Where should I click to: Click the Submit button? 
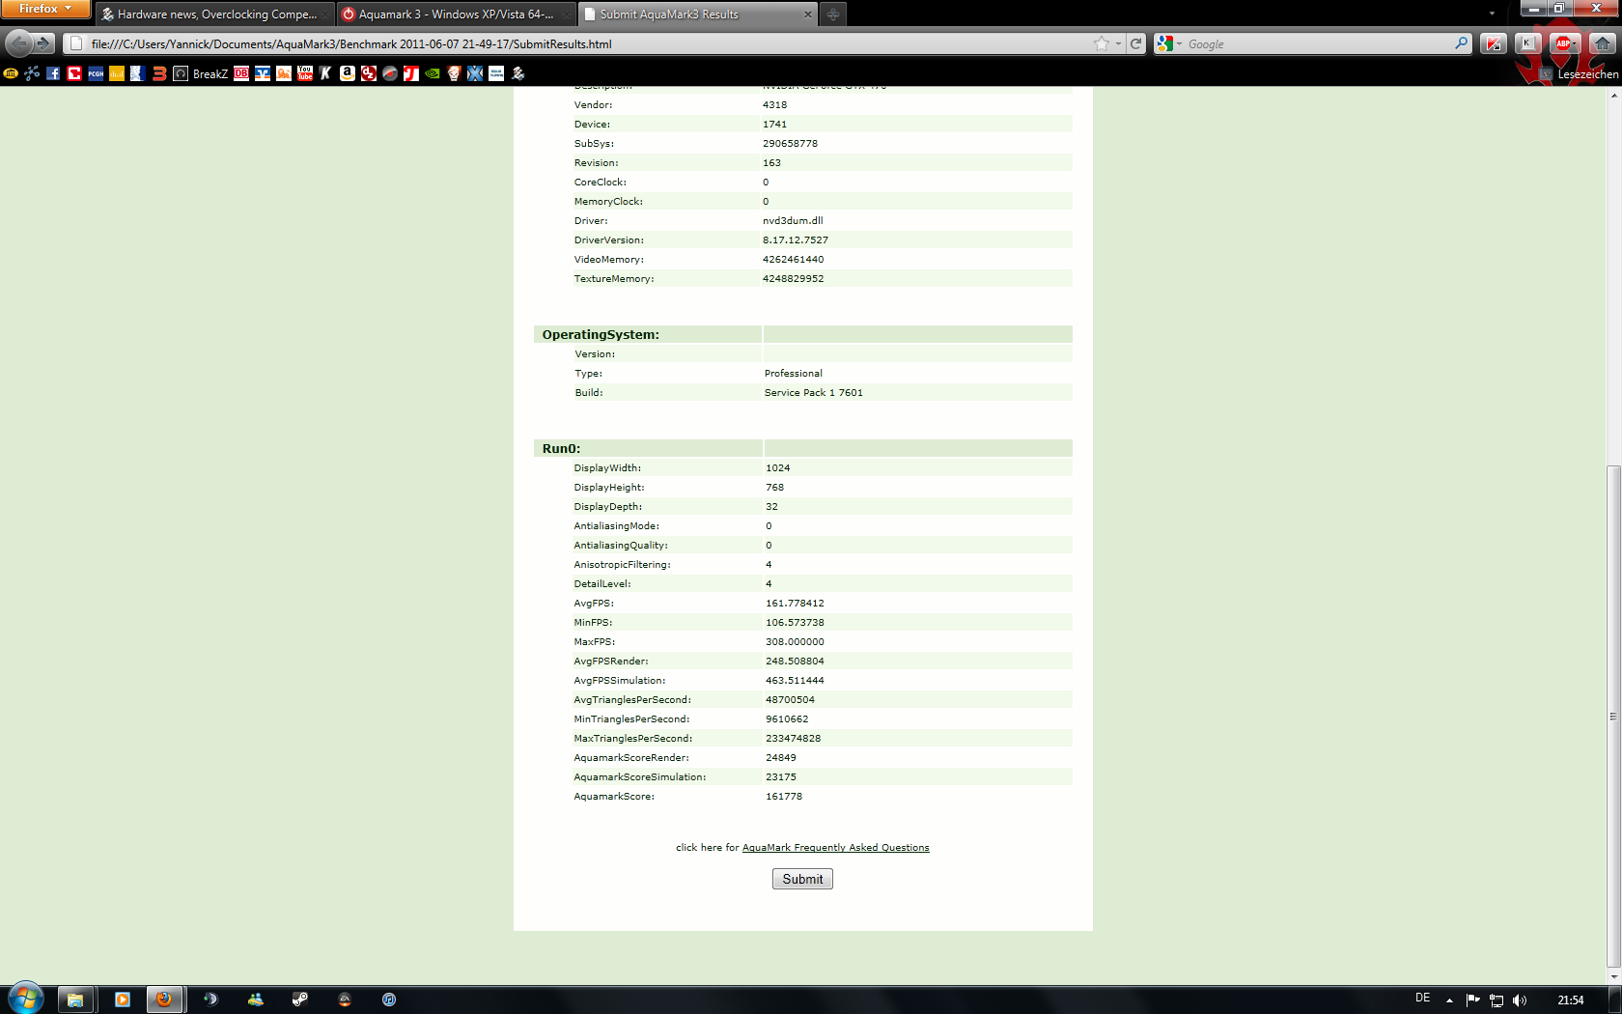(802, 879)
